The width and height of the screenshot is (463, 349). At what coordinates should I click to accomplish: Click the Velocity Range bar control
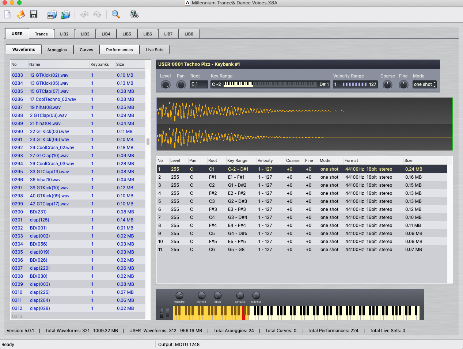coord(355,84)
